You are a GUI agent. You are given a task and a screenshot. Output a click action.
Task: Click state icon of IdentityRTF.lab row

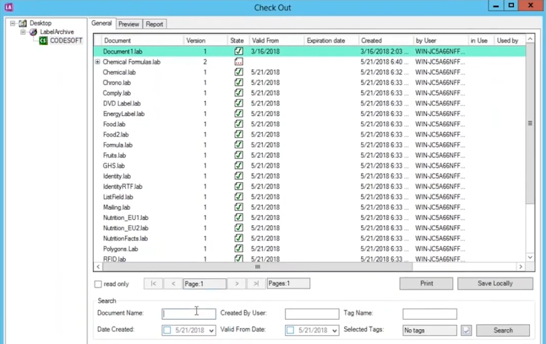point(239,186)
